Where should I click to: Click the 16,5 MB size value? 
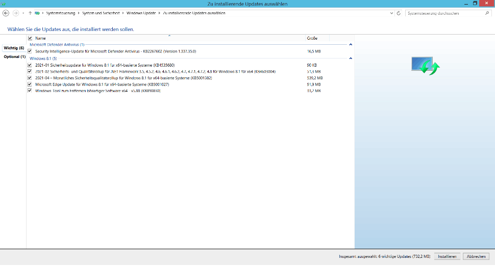coord(314,51)
